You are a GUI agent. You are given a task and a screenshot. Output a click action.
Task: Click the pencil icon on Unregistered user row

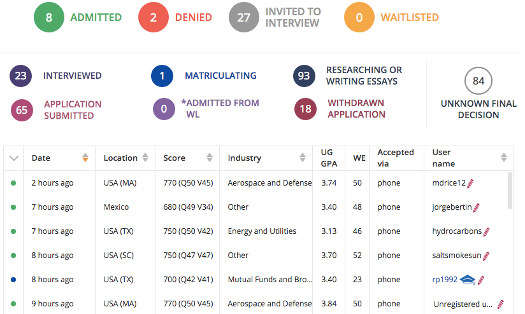501,304
